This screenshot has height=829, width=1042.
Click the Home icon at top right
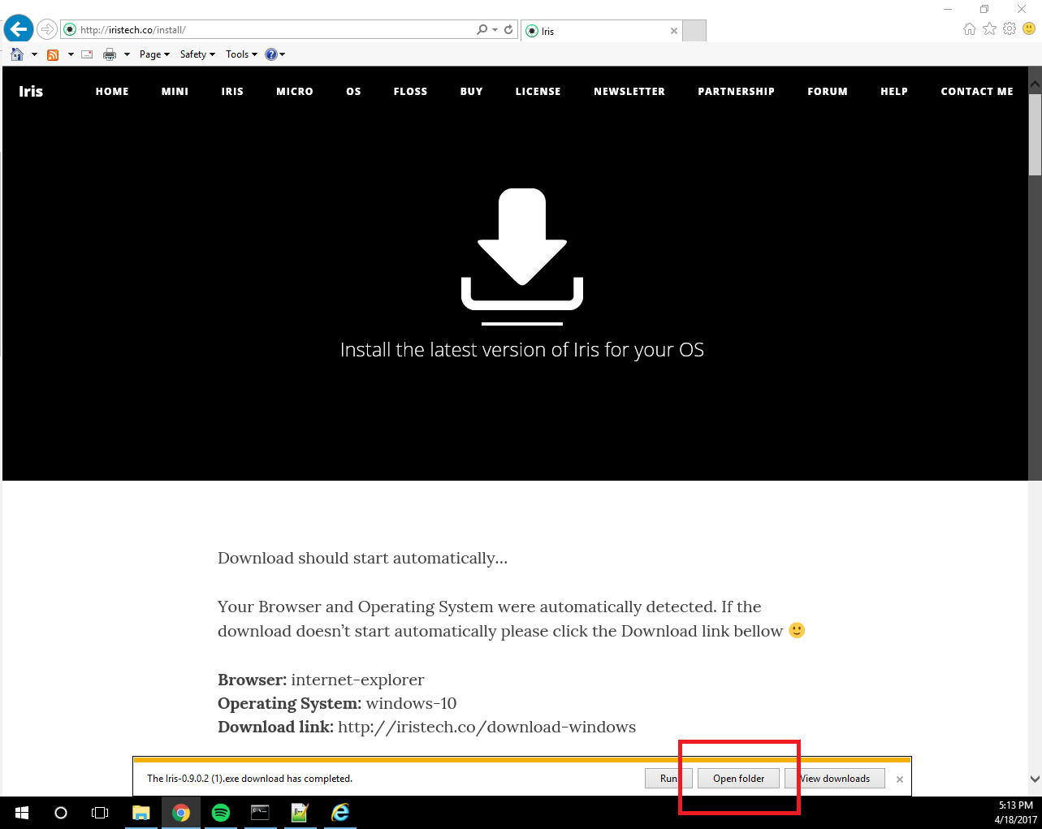969,29
